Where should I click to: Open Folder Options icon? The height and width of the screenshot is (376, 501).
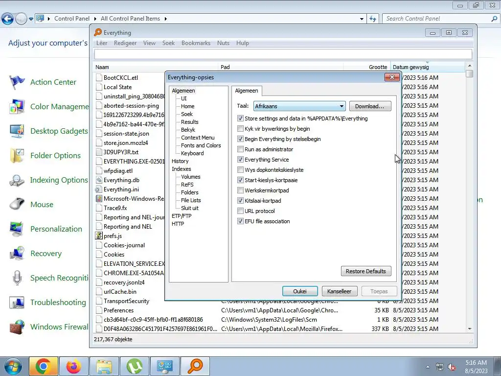(x=17, y=155)
